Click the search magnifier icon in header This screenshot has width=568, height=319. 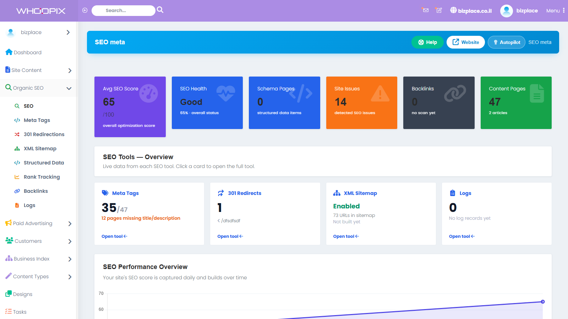point(160,10)
